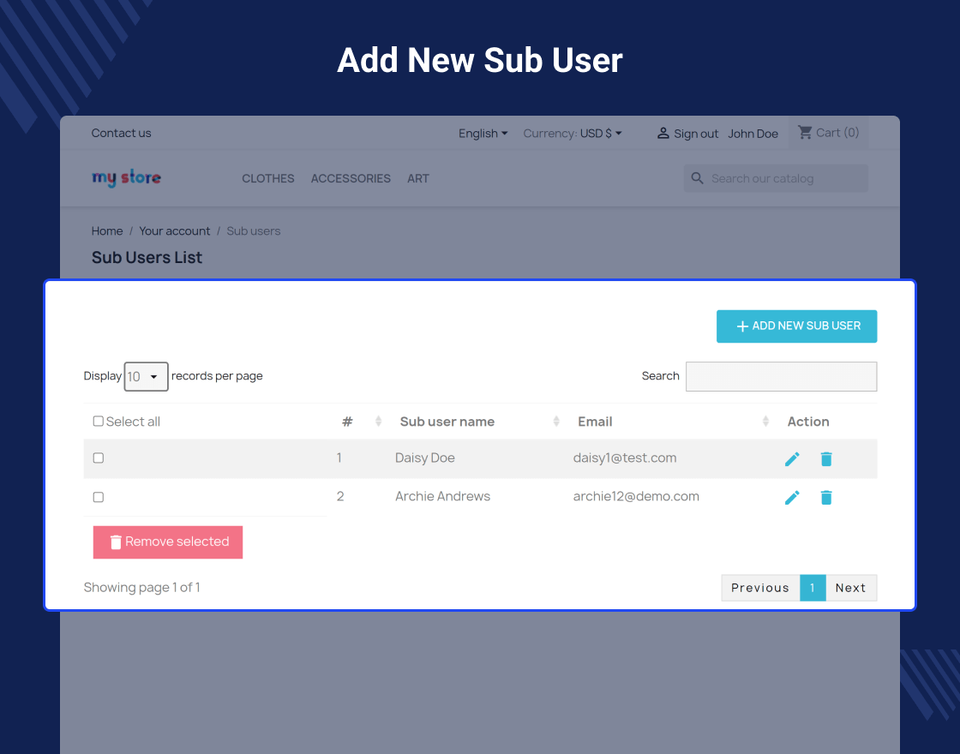
Task: Go to Home breadcrumb
Action: 107,230
